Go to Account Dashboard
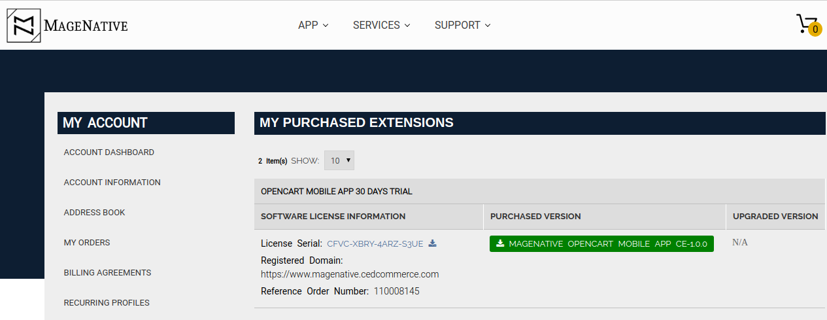The height and width of the screenshot is (320, 827). click(109, 152)
